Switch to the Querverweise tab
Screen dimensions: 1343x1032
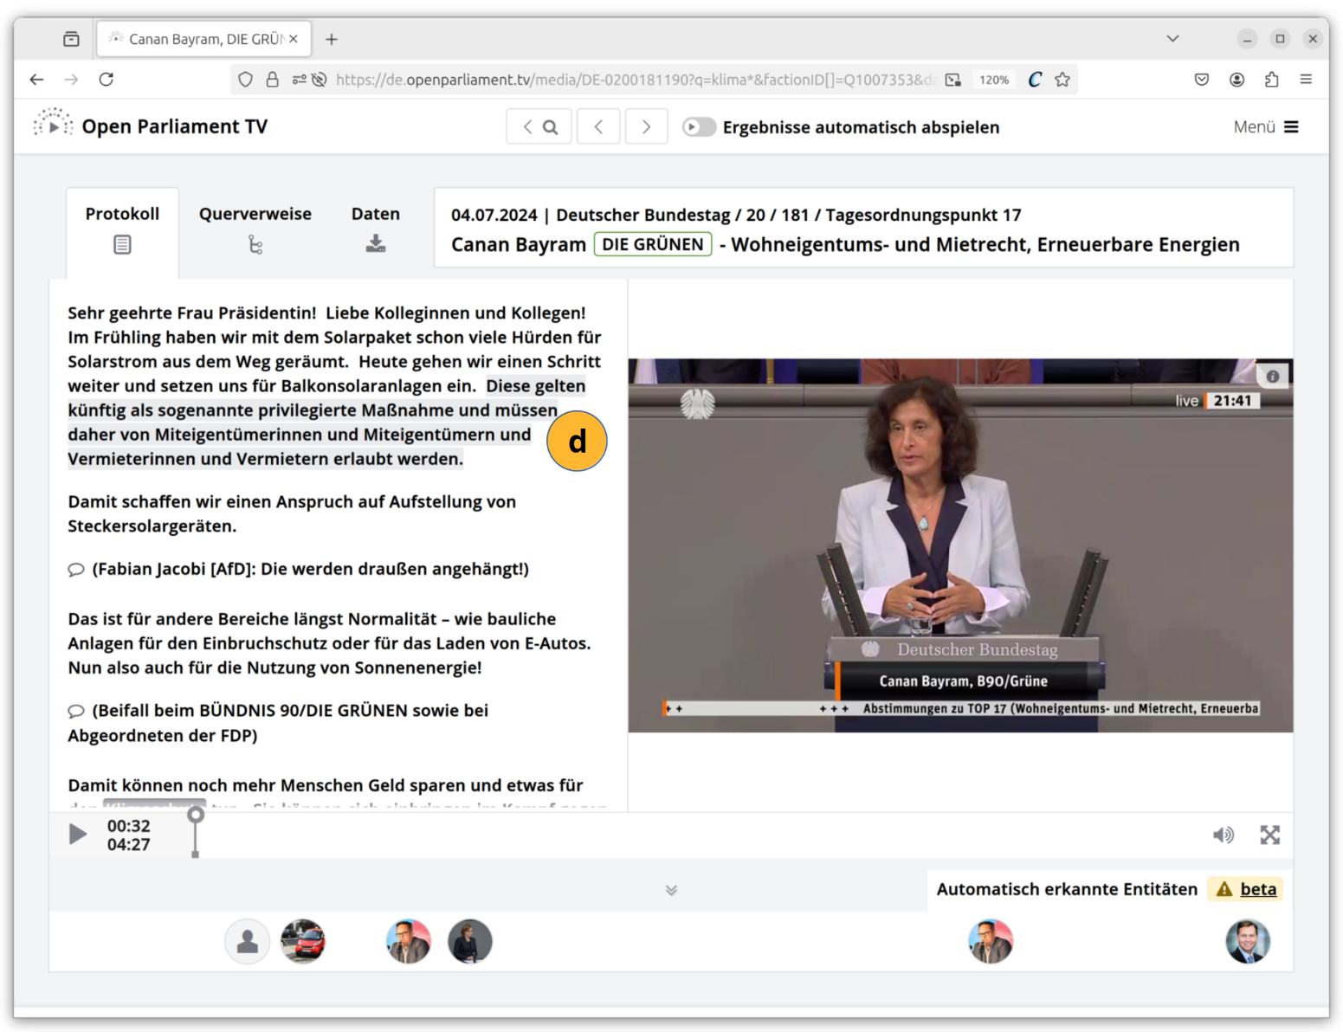pyautogui.click(x=255, y=229)
